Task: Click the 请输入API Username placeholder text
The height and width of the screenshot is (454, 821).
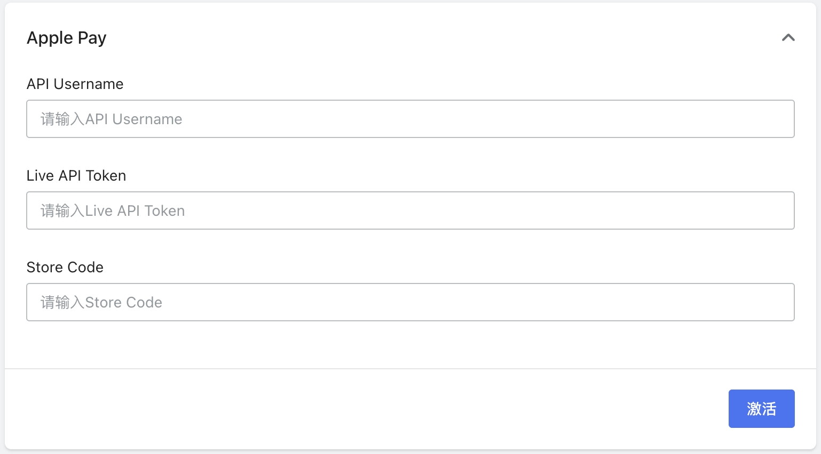Action: click(112, 119)
